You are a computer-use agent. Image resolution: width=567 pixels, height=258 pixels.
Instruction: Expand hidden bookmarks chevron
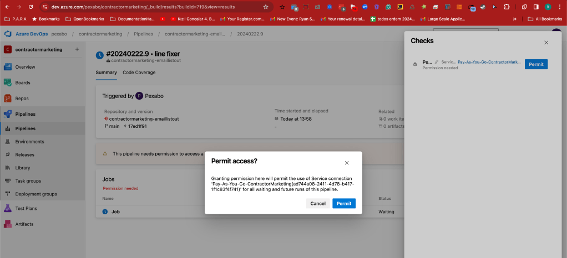point(514,19)
